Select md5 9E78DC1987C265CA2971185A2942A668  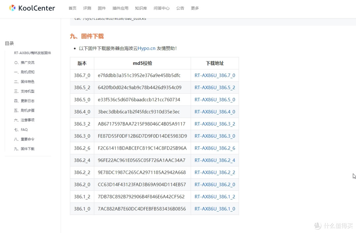point(142,172)
